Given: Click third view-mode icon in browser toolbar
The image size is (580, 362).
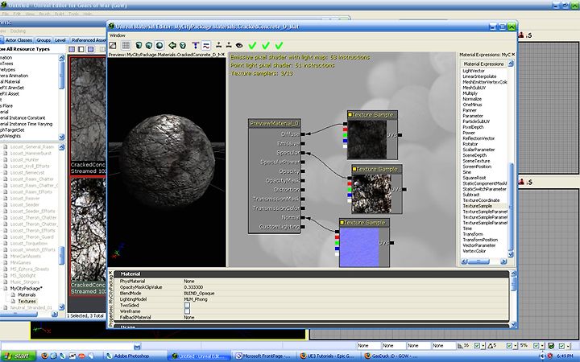Looking at the screenshot, I should click(90, 49).
